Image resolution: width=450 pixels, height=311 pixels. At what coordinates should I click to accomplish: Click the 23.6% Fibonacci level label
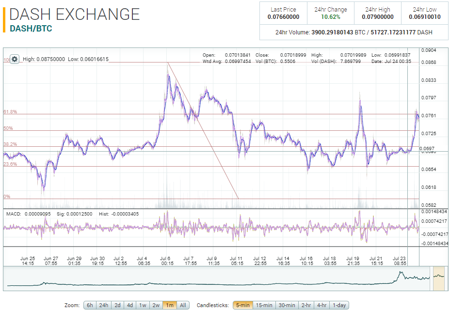point(10,164)
